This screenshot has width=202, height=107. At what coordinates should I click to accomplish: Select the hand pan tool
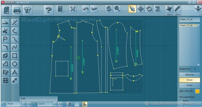(x=109, y=9)
